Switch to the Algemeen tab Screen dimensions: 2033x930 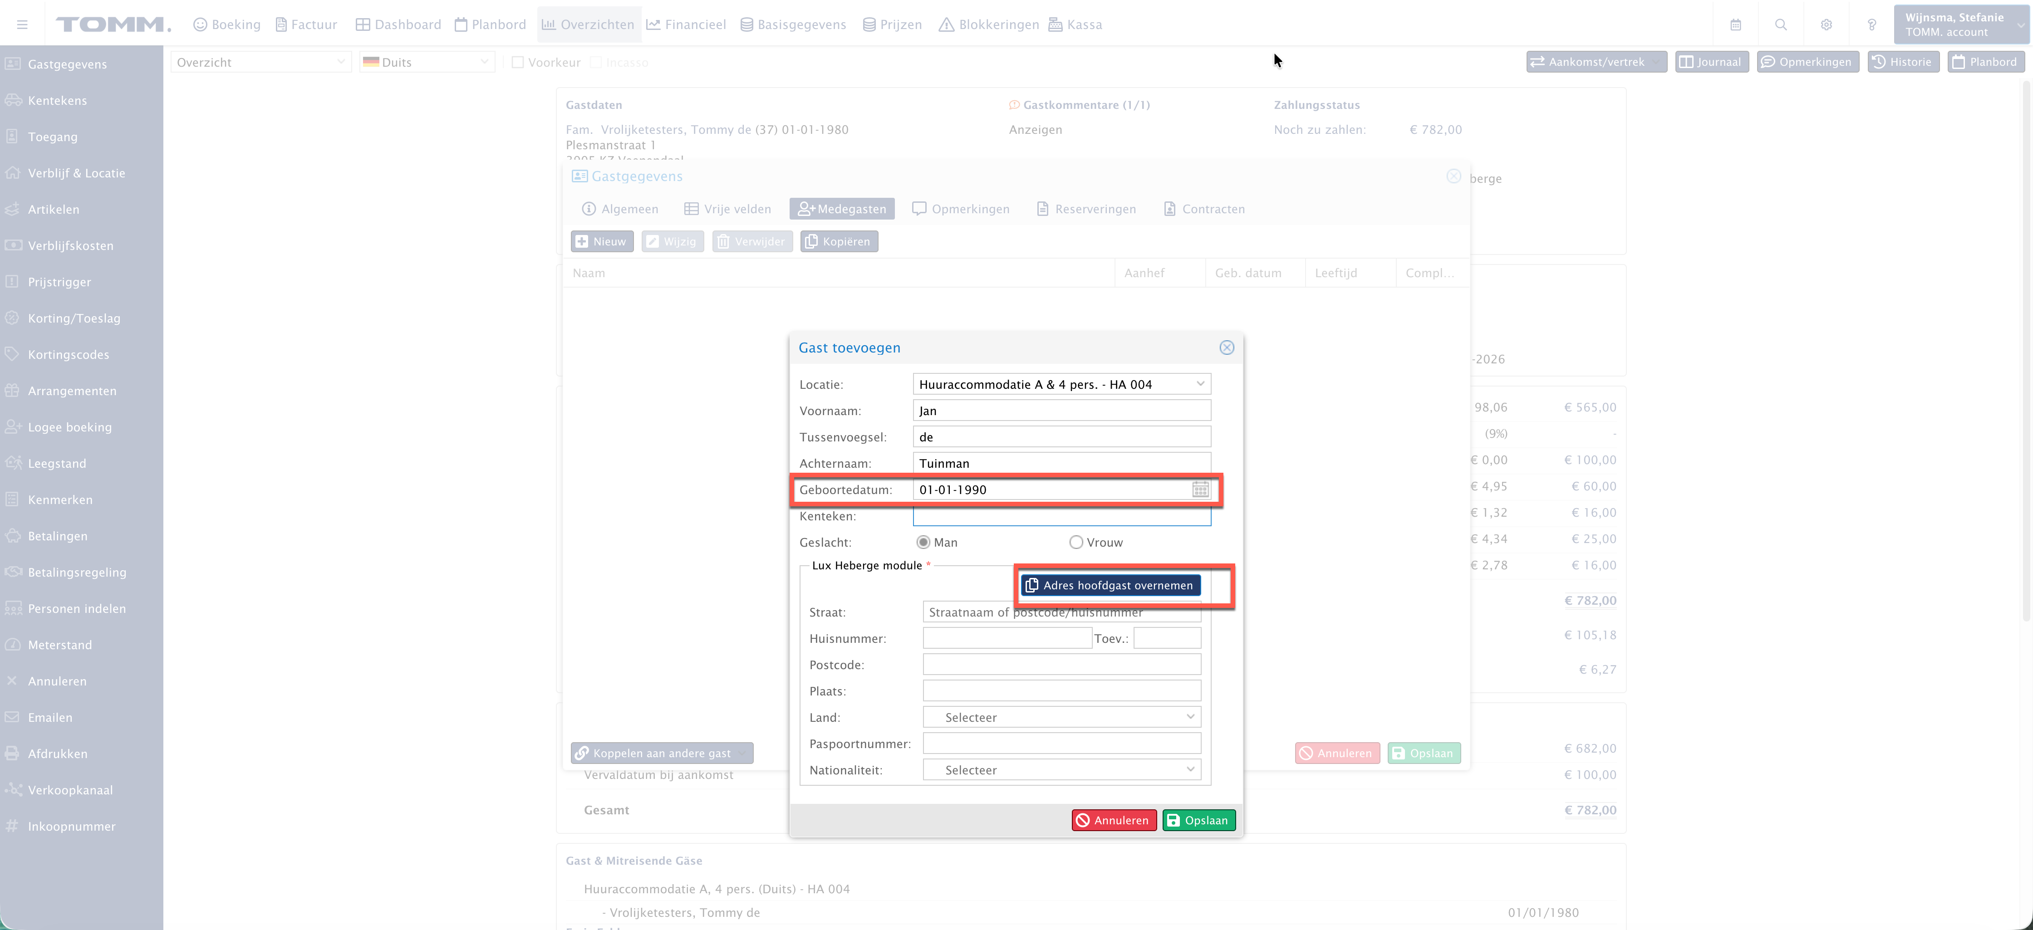(x=619, y=209)
